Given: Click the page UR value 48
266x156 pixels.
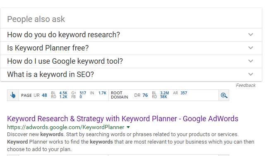Looking at the screenshot, I should pyautogui.click(x=44, y=95).
